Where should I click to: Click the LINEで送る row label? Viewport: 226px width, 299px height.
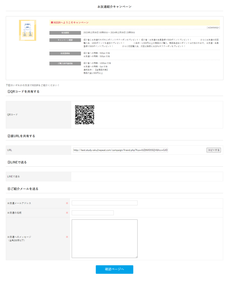[13, 176]
